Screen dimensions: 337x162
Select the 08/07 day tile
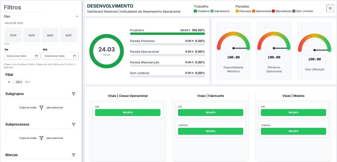[32, 35]
